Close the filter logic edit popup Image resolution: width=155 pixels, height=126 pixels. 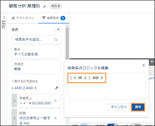tap(144, 65)
